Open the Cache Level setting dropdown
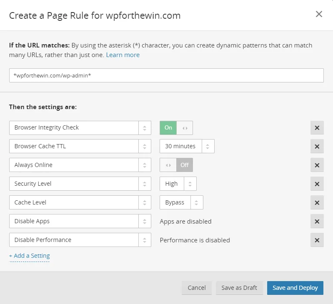333x304 pixels. (x=80, y=202)
